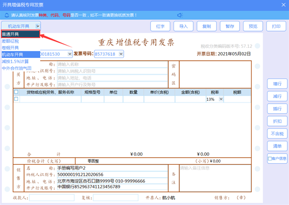The width and height of the screenshot is (289, 205).
Task: Click the 打印 print button
Action: click(x=276, y=26)
